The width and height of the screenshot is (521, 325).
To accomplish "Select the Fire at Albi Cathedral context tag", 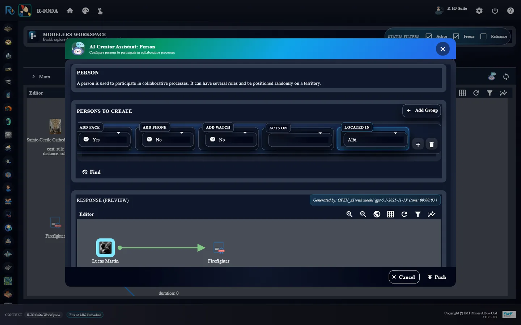I will click(x=85, y=315).
